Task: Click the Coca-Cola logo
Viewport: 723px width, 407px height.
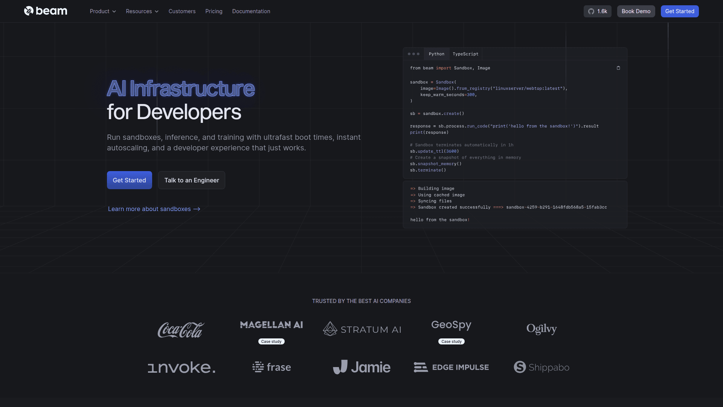Action: [x=181, y=330]
